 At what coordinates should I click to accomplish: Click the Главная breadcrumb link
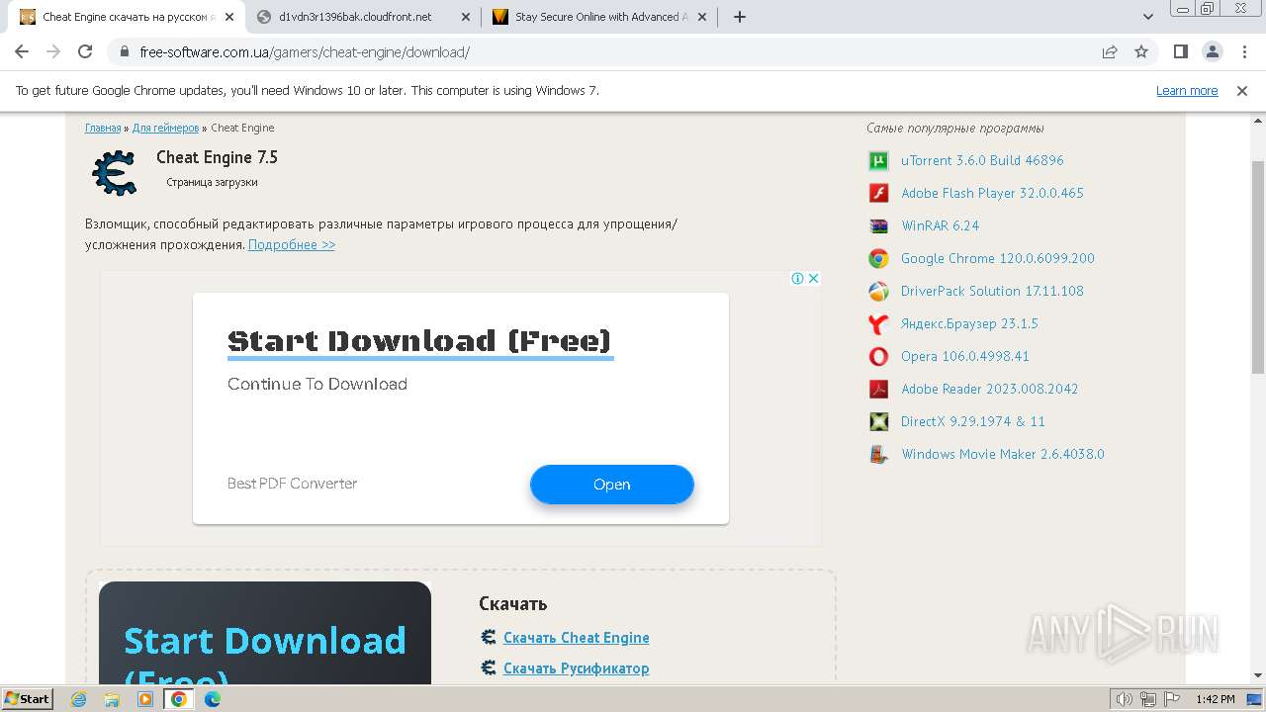(103, 128)
